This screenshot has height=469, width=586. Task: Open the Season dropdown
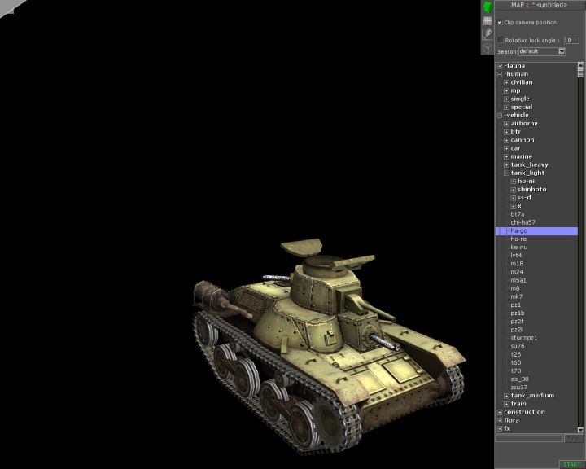point(562,51)
